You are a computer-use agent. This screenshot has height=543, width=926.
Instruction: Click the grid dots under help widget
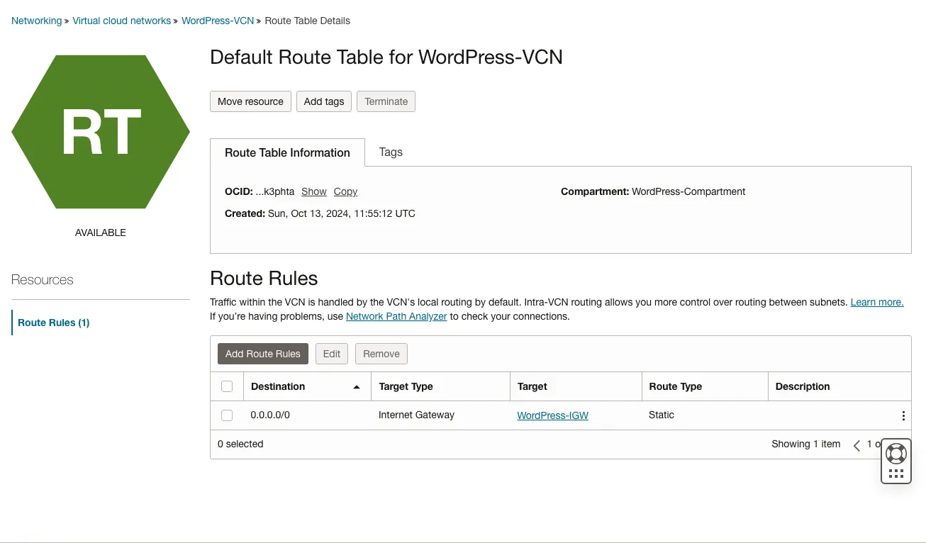coord(896,474)
